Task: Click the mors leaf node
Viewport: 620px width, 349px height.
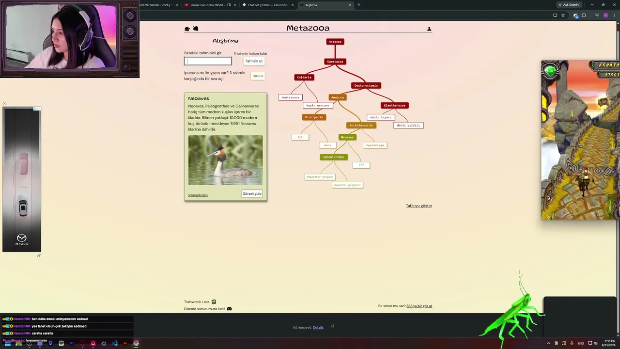Action: [x=328, y=145]
